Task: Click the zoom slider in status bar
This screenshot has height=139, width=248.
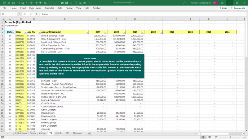Action: click(230, 137)
